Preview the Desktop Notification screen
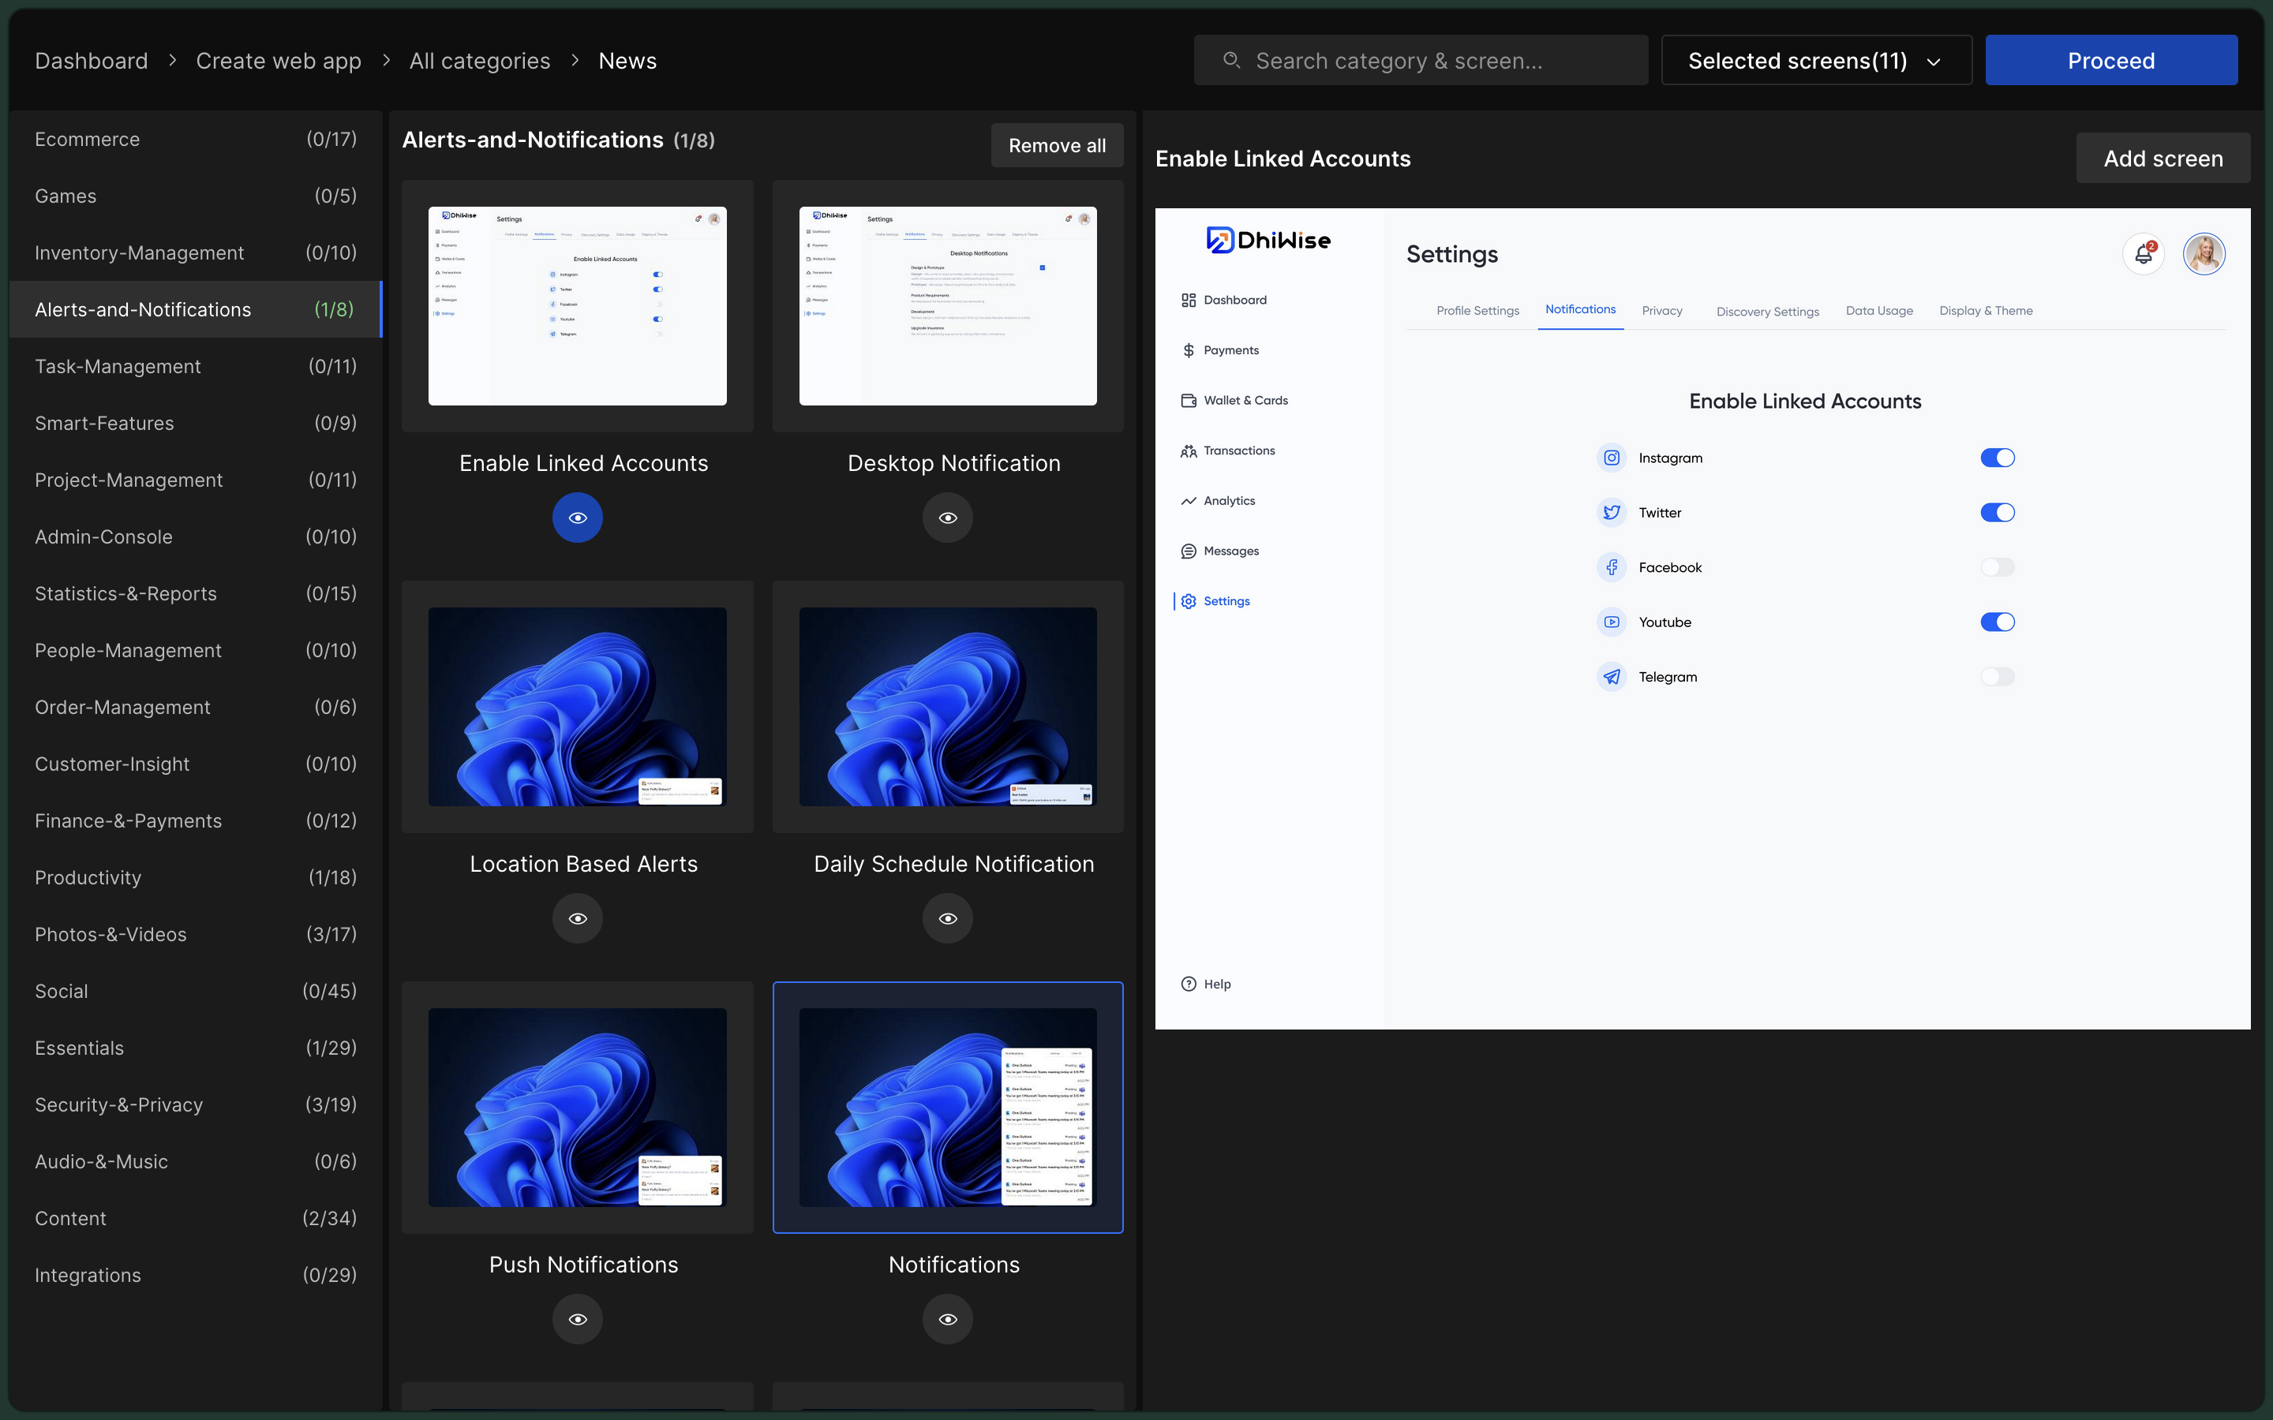Screen dimensions: 2273x1420 (948, 517)
